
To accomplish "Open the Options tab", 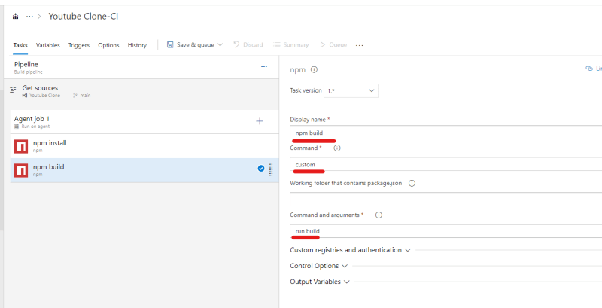I will (x=108, y=45).
